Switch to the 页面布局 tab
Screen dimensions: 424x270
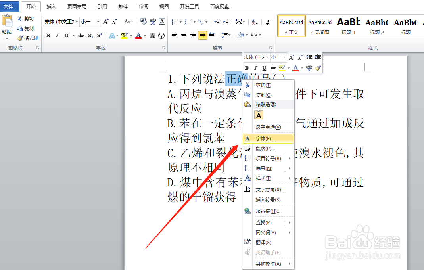pyautogui.click(x=77, y=6)
